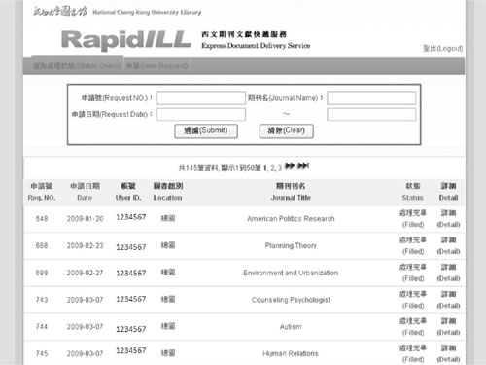Viewport: 486px width, 365px height.
Task: Click the record count summary text
Action: (x=220, y=168)
